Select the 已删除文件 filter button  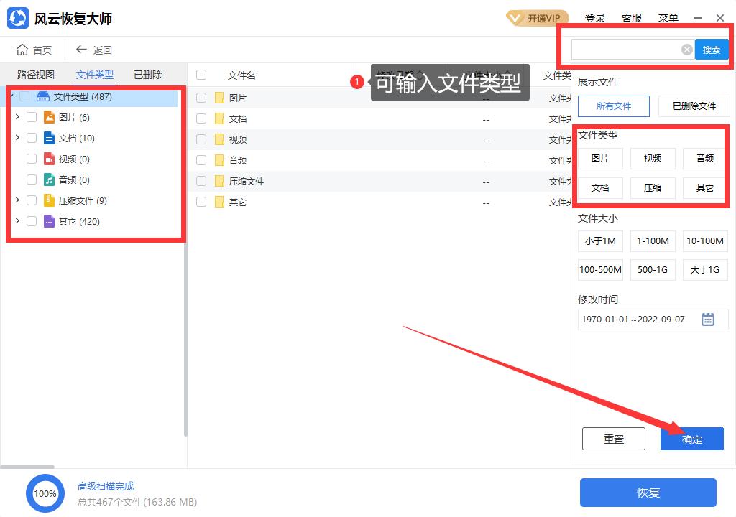click(x=694, y=106)
